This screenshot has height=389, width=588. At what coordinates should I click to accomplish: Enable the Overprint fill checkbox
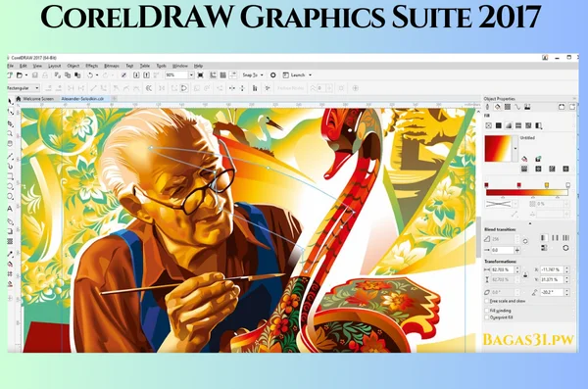[487, 317]
